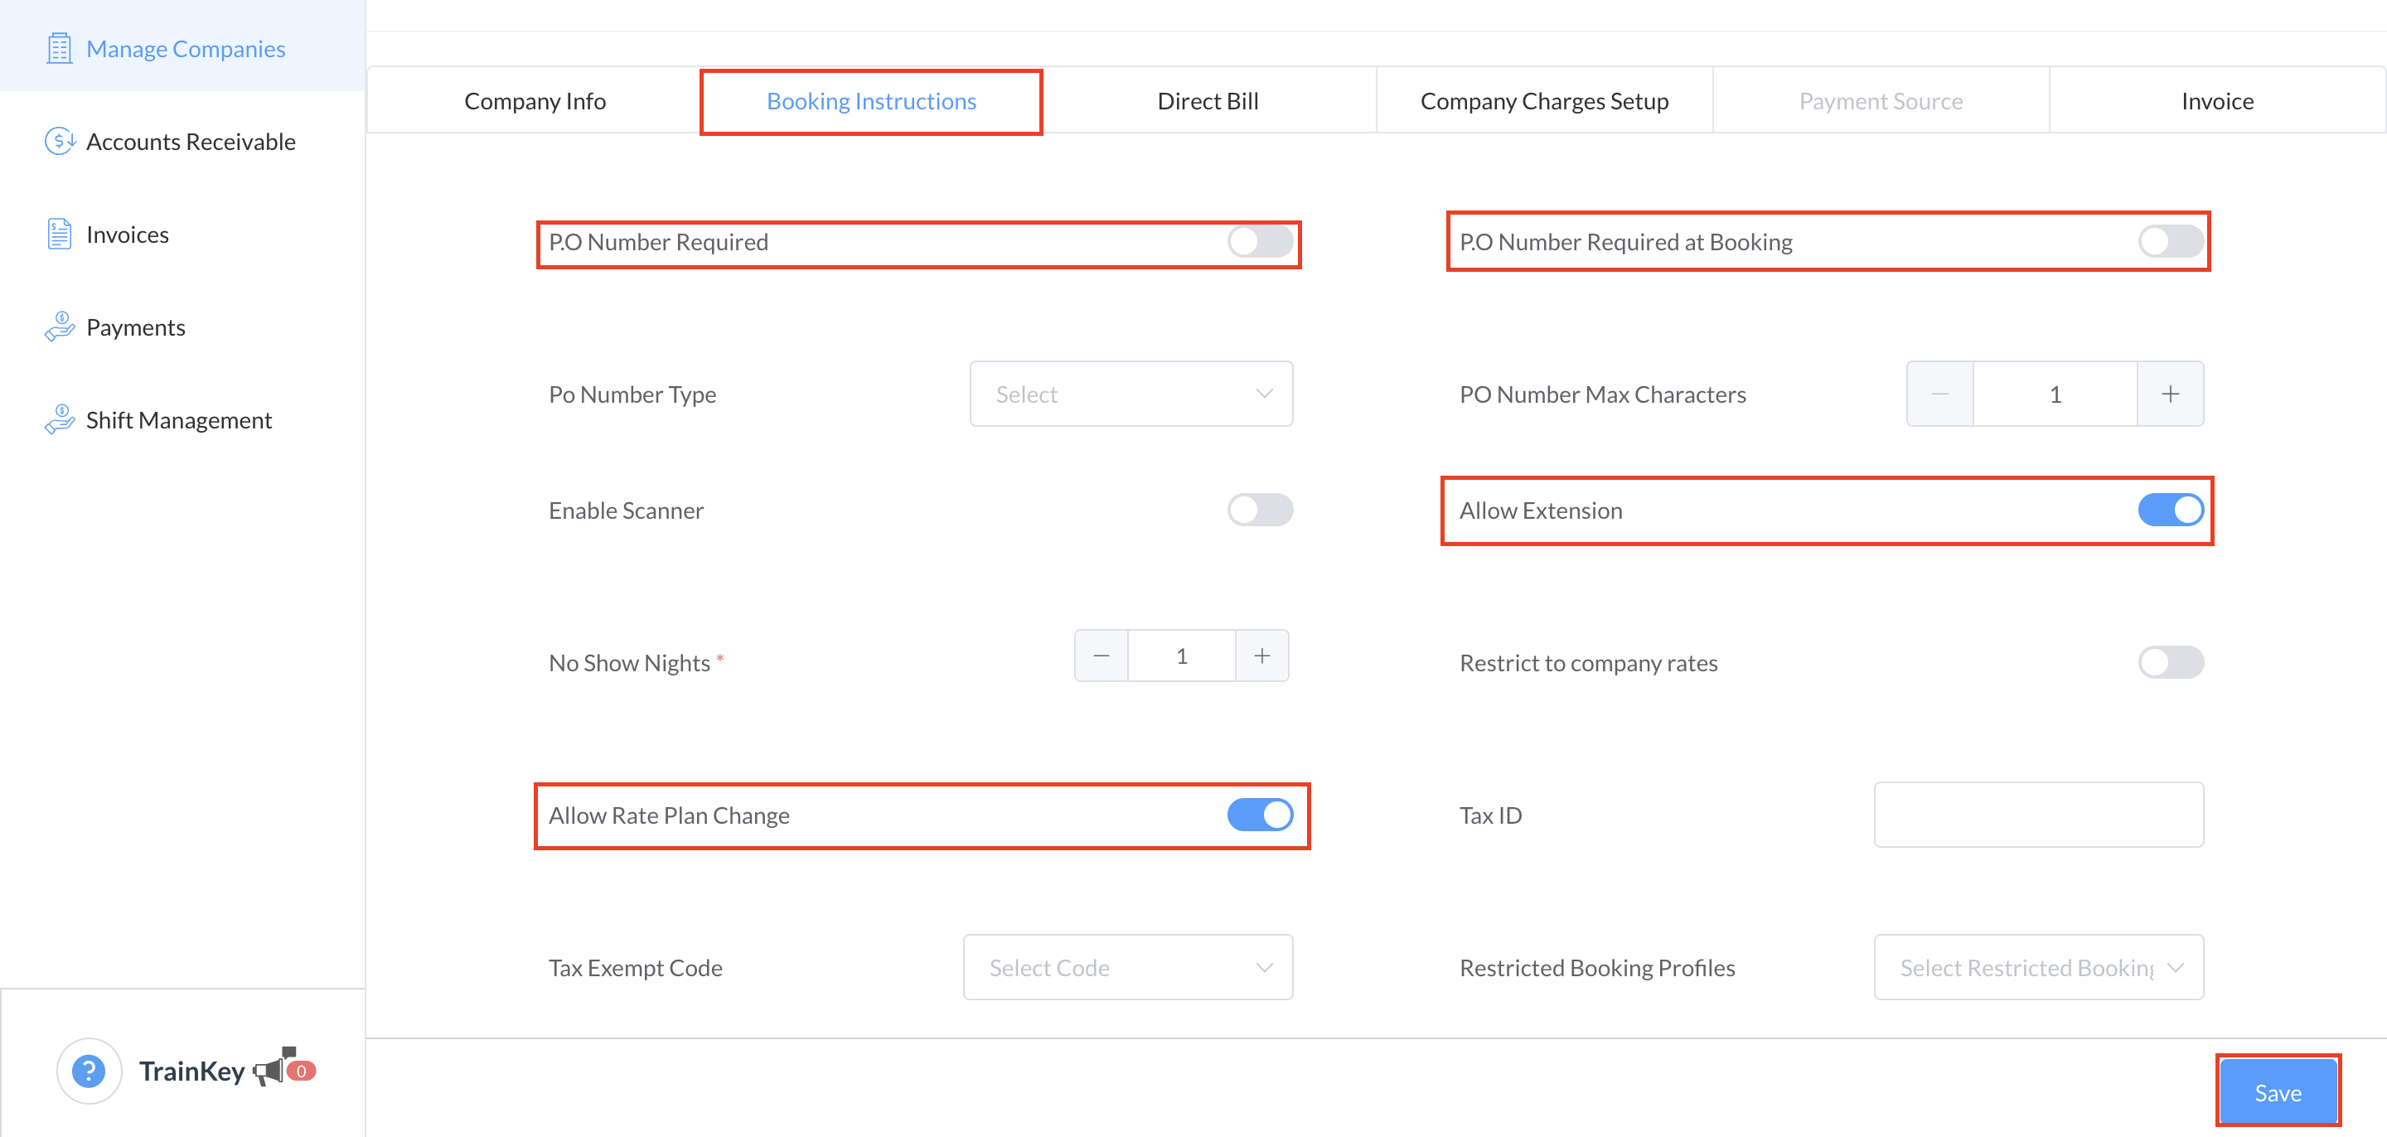Screen dimensions: 2387x1137
Task: Click the Manage Companies building icon
Action: click(x=60, y=49)
